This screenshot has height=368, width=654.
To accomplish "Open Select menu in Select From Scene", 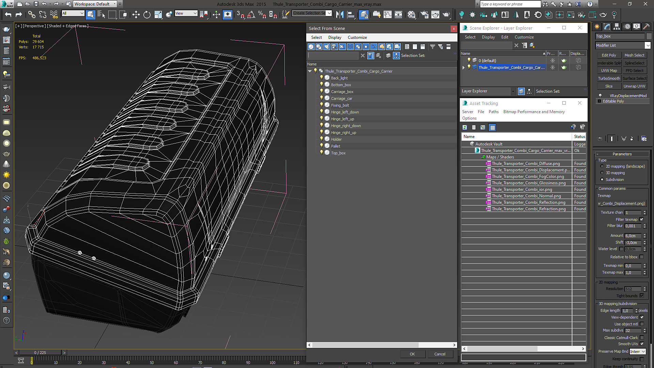I will 316,37.
